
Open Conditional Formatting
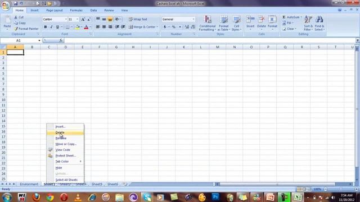coord(208,23)
